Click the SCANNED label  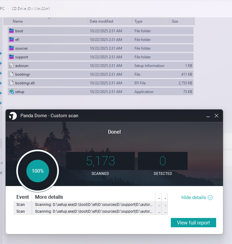[100, 174]
